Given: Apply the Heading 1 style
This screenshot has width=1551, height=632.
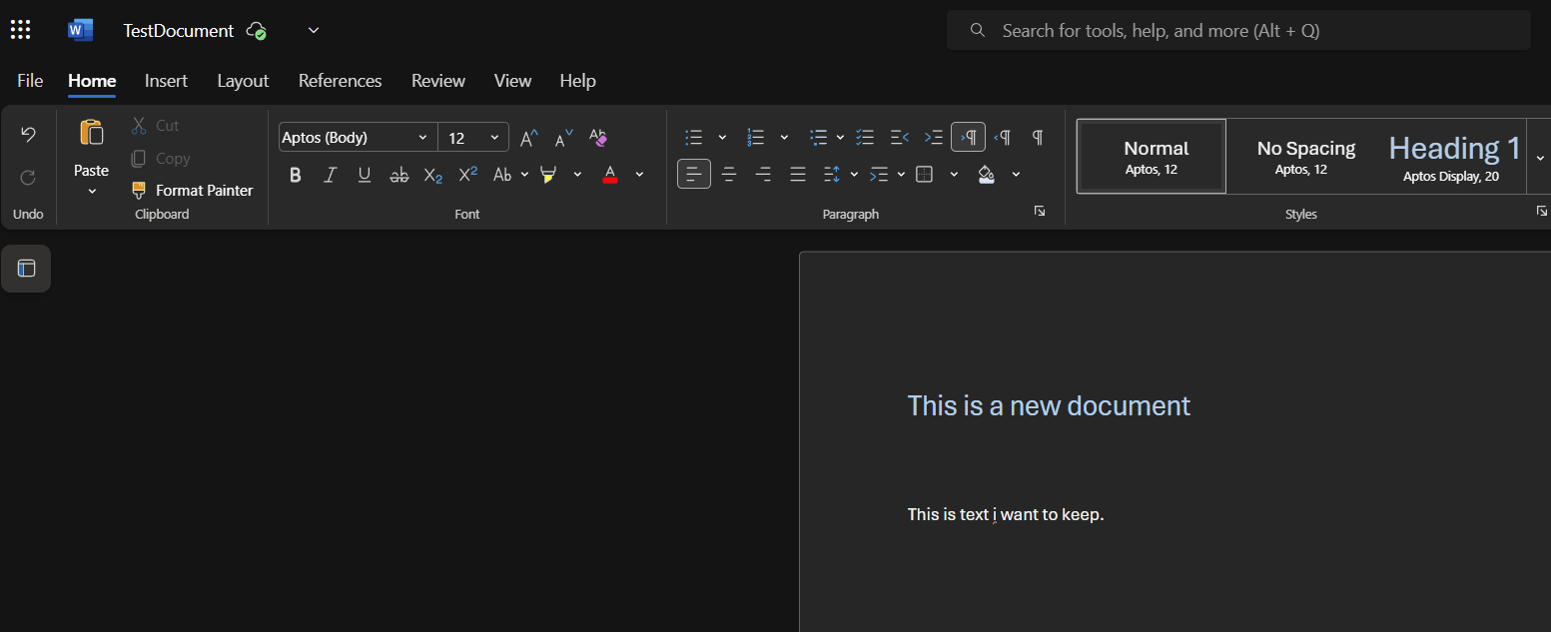Looking at the screenshot, I should click(1453, 157).
